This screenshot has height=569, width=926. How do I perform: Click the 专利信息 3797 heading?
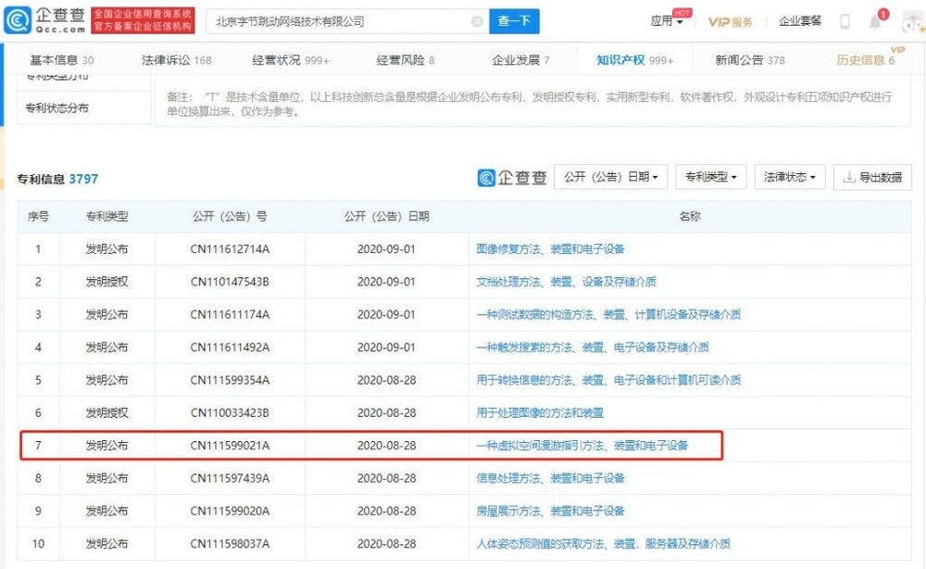pyautogui.click(x=57, y=179)
